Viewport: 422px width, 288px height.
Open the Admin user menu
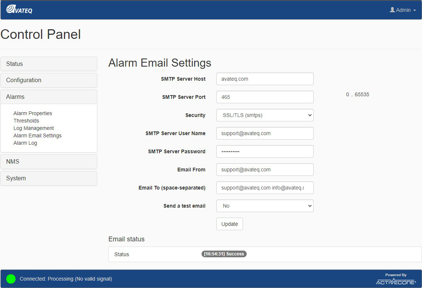[x=403, y=10]
